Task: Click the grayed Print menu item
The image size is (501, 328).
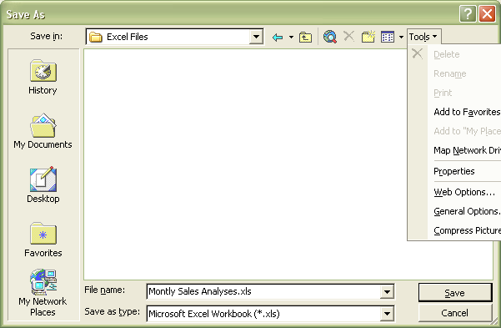Action: click(x=464, y=93)
